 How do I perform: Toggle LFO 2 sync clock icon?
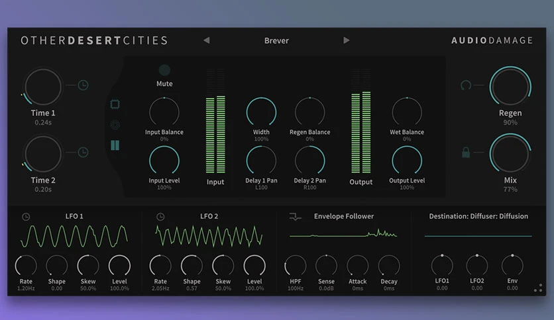pos(160,216)
